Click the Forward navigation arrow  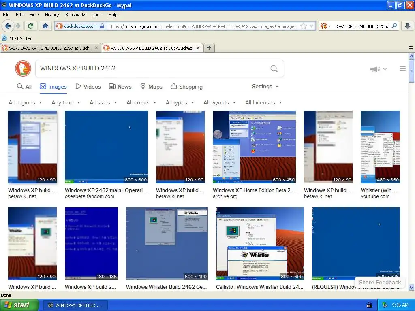coord(18,26)
